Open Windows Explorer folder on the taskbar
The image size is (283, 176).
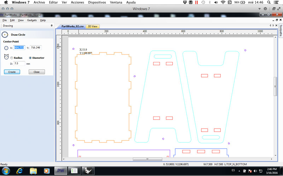[x=33, y=171]
